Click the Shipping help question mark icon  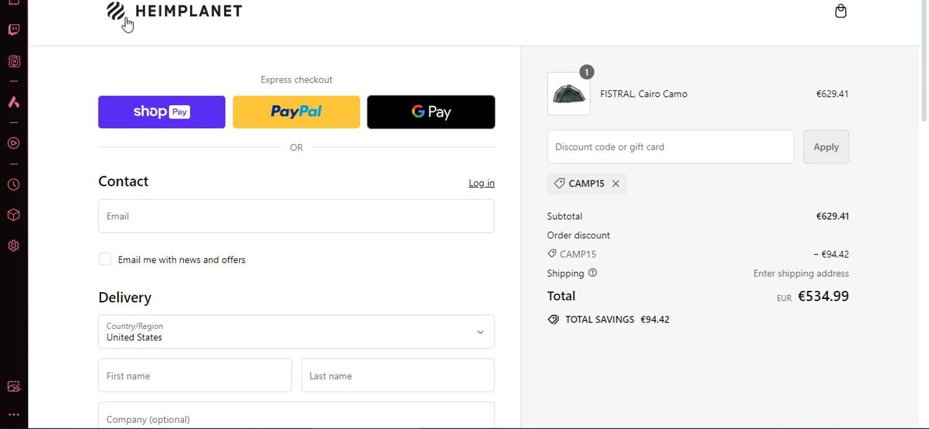pos(593,273)
